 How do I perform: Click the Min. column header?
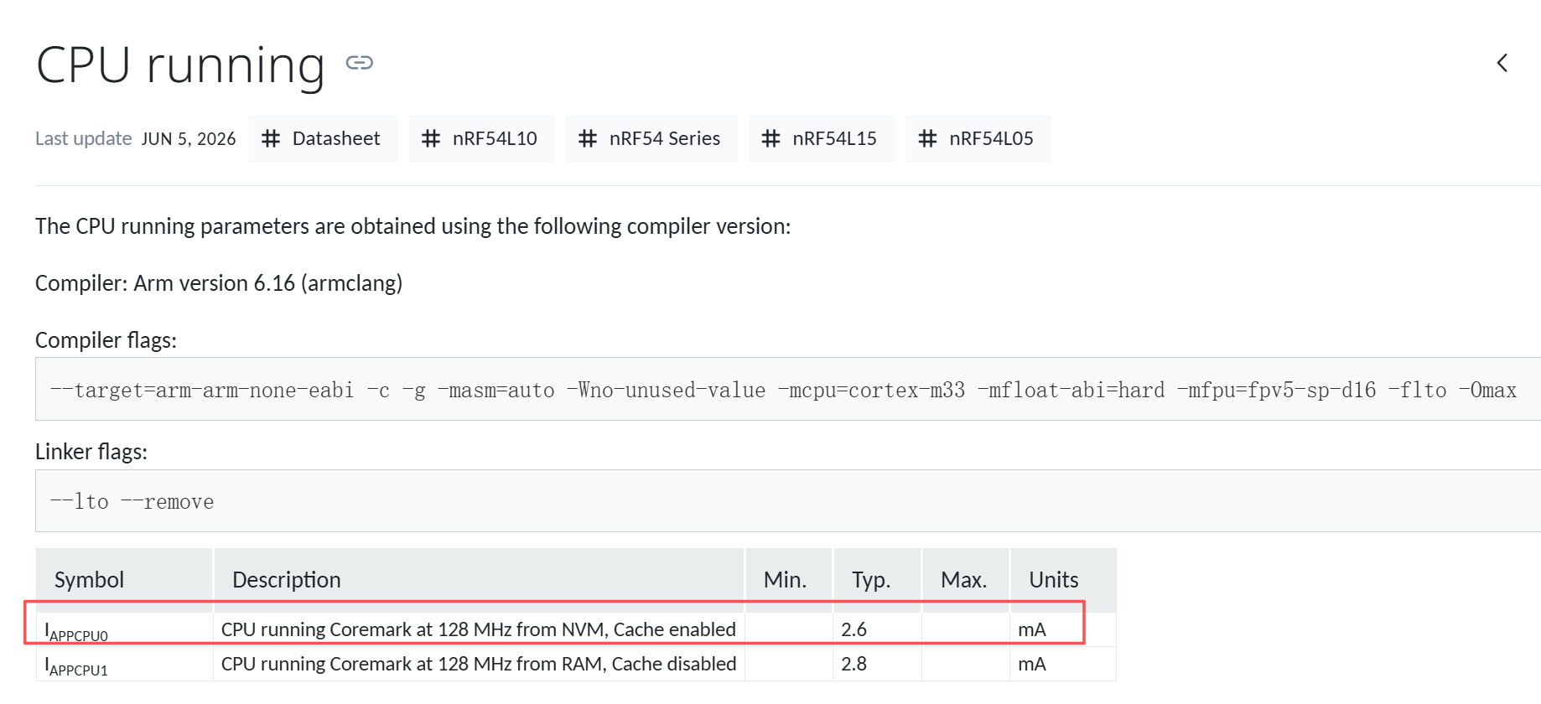(789, 580)
